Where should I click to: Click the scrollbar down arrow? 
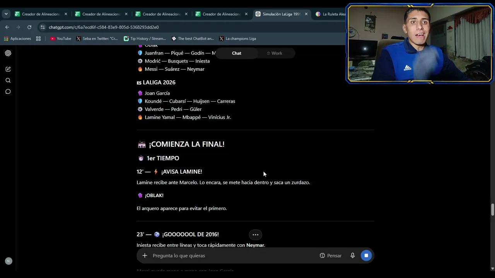coord(492,268)
